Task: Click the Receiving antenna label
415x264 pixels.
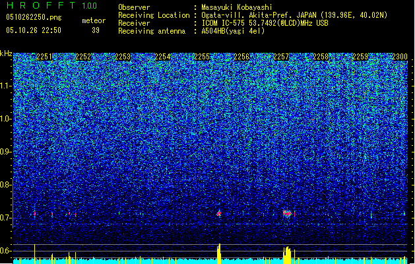Action: (x=152, y=31)
